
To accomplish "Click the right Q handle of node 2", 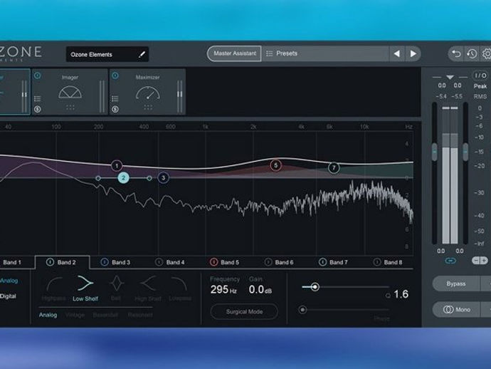I will coord(149,178).
